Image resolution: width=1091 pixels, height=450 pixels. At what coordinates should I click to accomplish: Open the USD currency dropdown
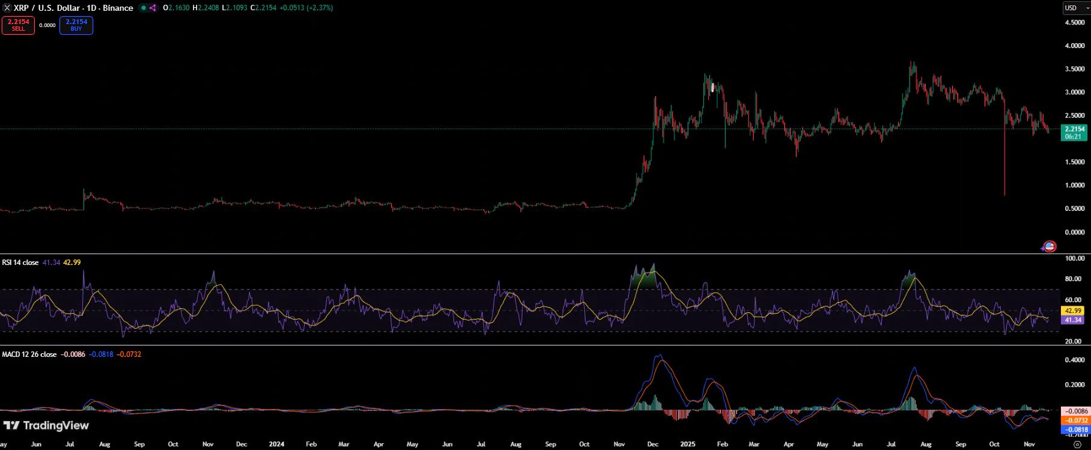(x=1077, y=8)
